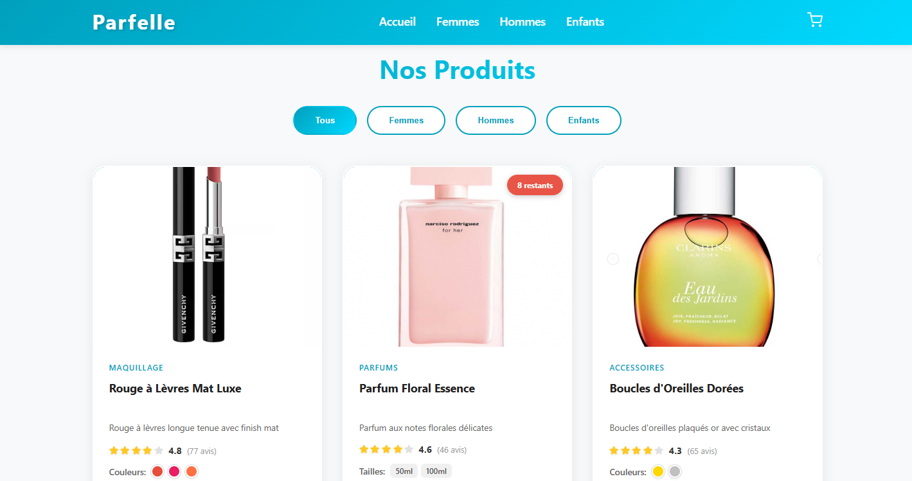Filter products by the Femmes pill
The height and width of the screenshot is (481, 912).
406,120
